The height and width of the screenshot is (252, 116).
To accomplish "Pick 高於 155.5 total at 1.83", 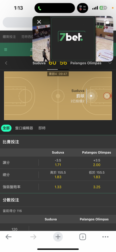I will 58,175.
